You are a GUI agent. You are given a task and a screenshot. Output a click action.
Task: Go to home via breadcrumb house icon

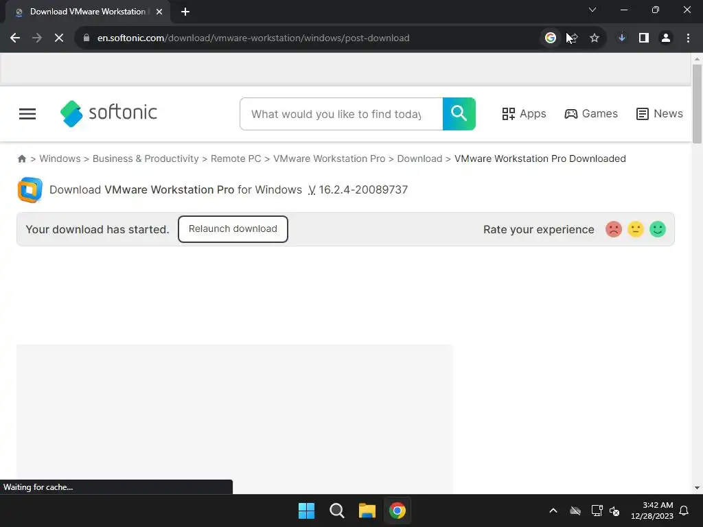pyautogui.click(x=21, y=159)
